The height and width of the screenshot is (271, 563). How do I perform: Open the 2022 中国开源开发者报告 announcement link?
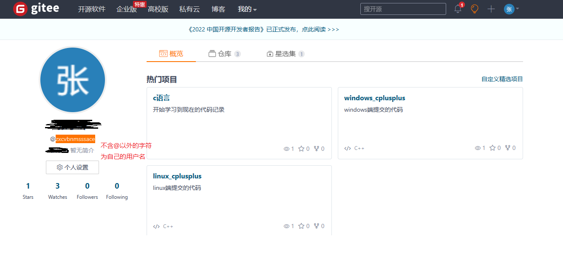pos(263,29)
